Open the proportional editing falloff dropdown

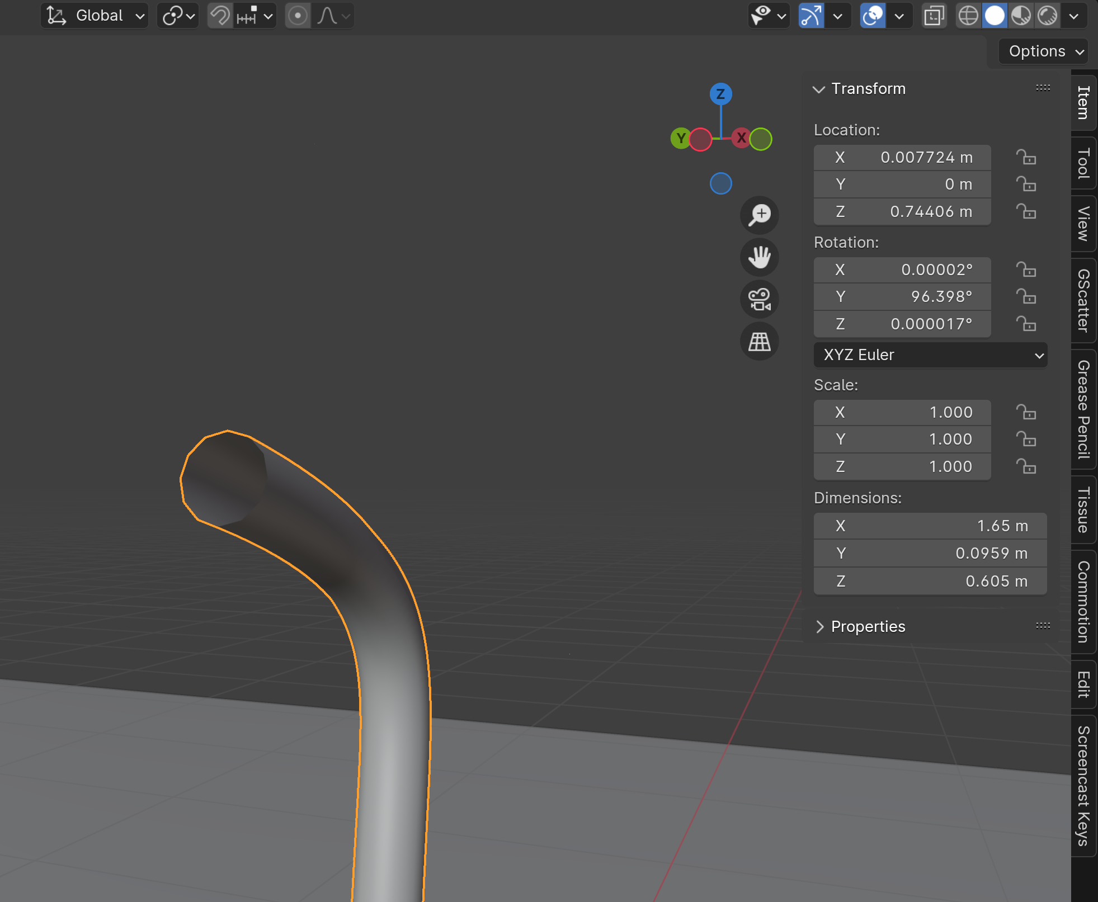point(333,16)
